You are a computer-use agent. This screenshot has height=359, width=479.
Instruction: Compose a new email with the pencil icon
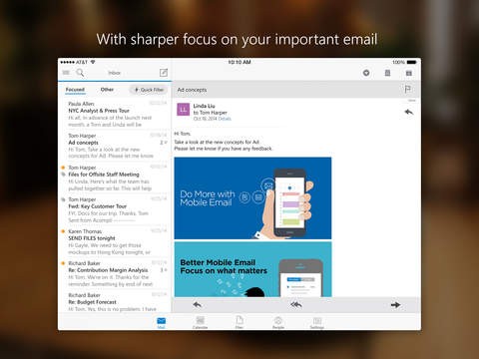coord(164,73)
